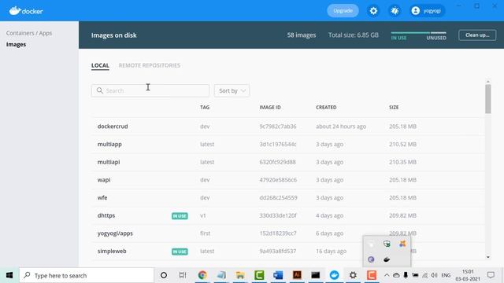The image size is (504, 283).
Task: Click Windows Security shield in tray overflow
Action: click(387, 244)
